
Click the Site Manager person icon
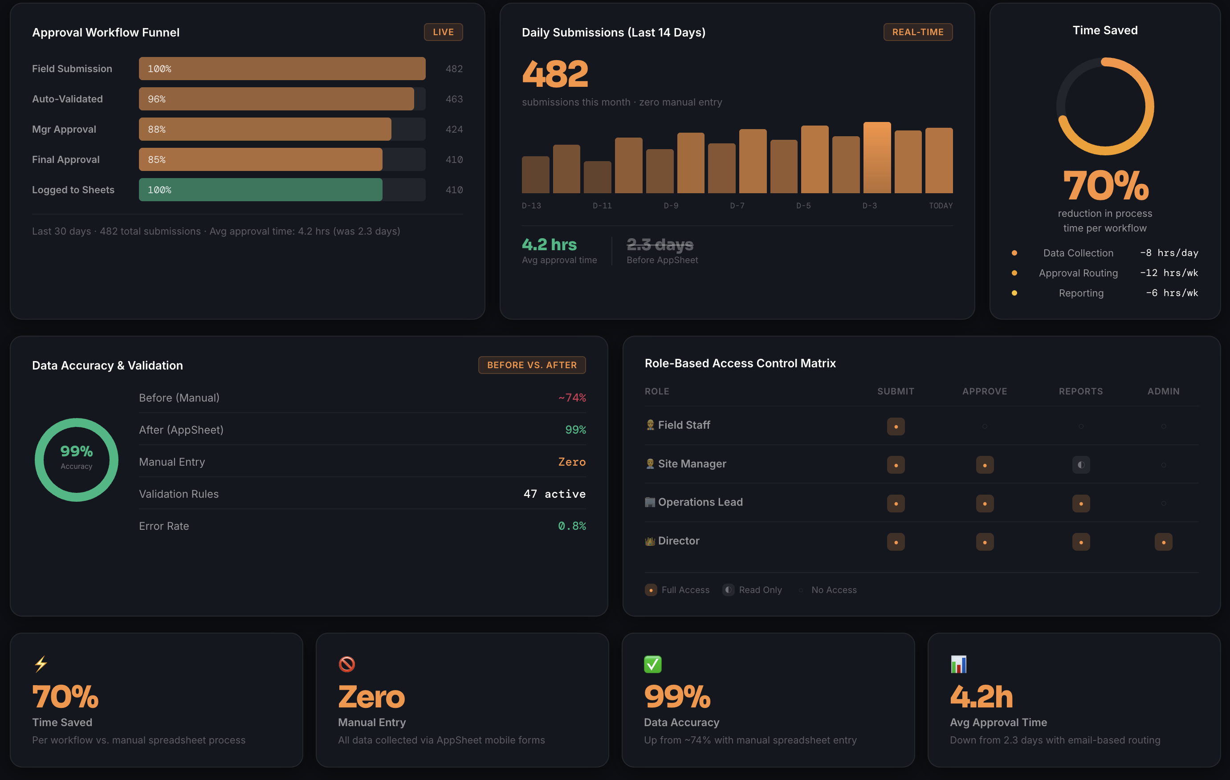[650, 464]
